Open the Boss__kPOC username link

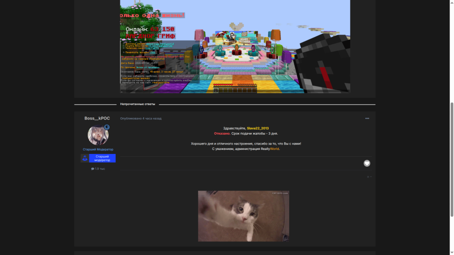[97, 118]
